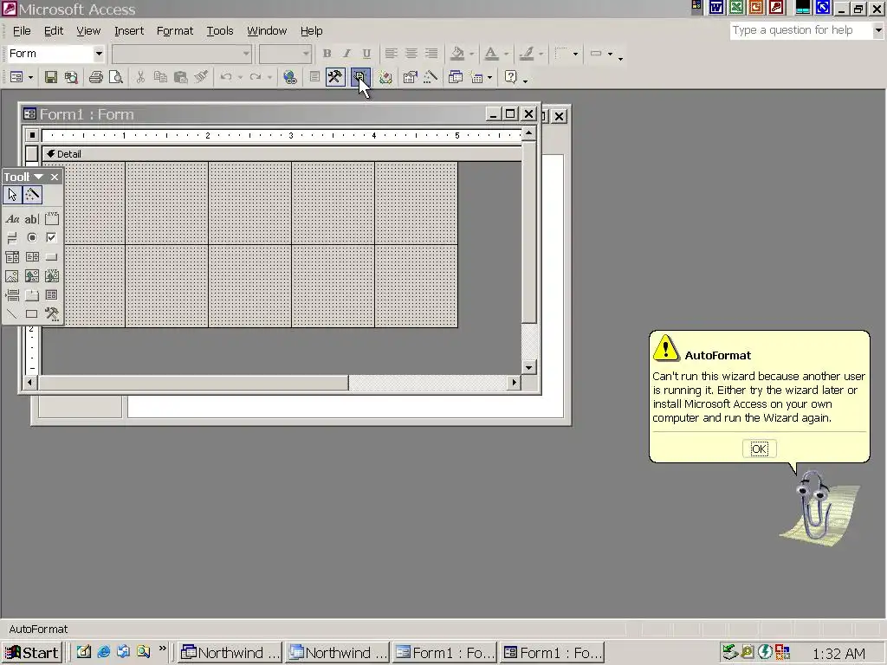The width and height of the screenshot is (887, 665).
Task: Open the Font name dropdown
Action: 246,54
